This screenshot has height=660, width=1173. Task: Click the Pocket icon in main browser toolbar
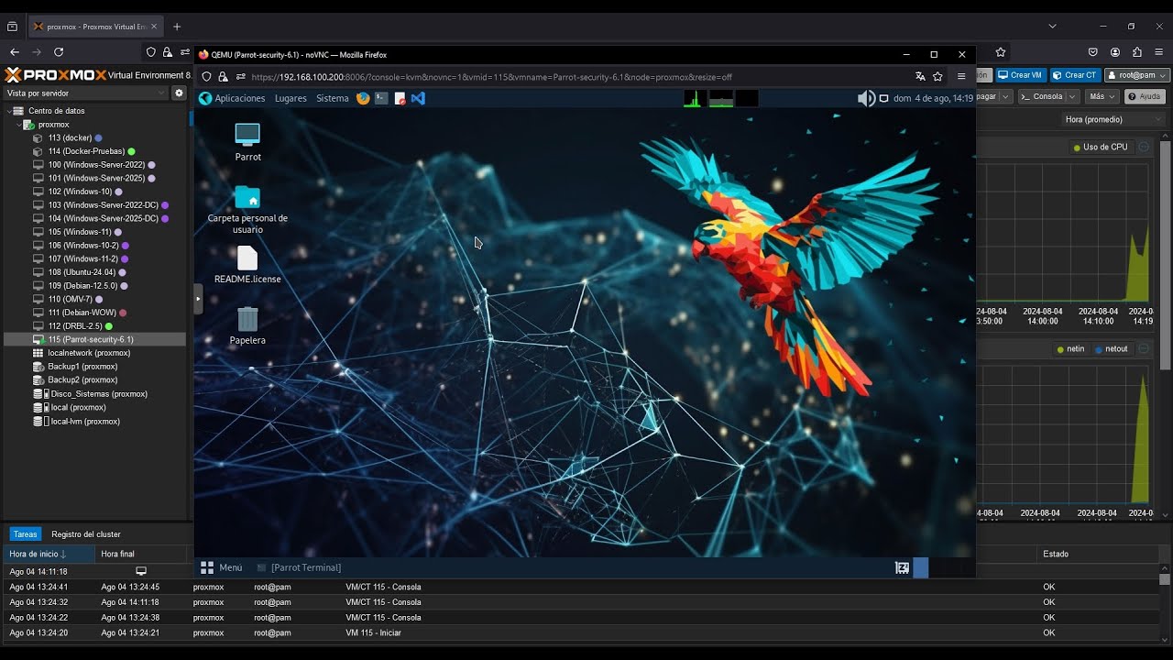(x=1093, y=52)
